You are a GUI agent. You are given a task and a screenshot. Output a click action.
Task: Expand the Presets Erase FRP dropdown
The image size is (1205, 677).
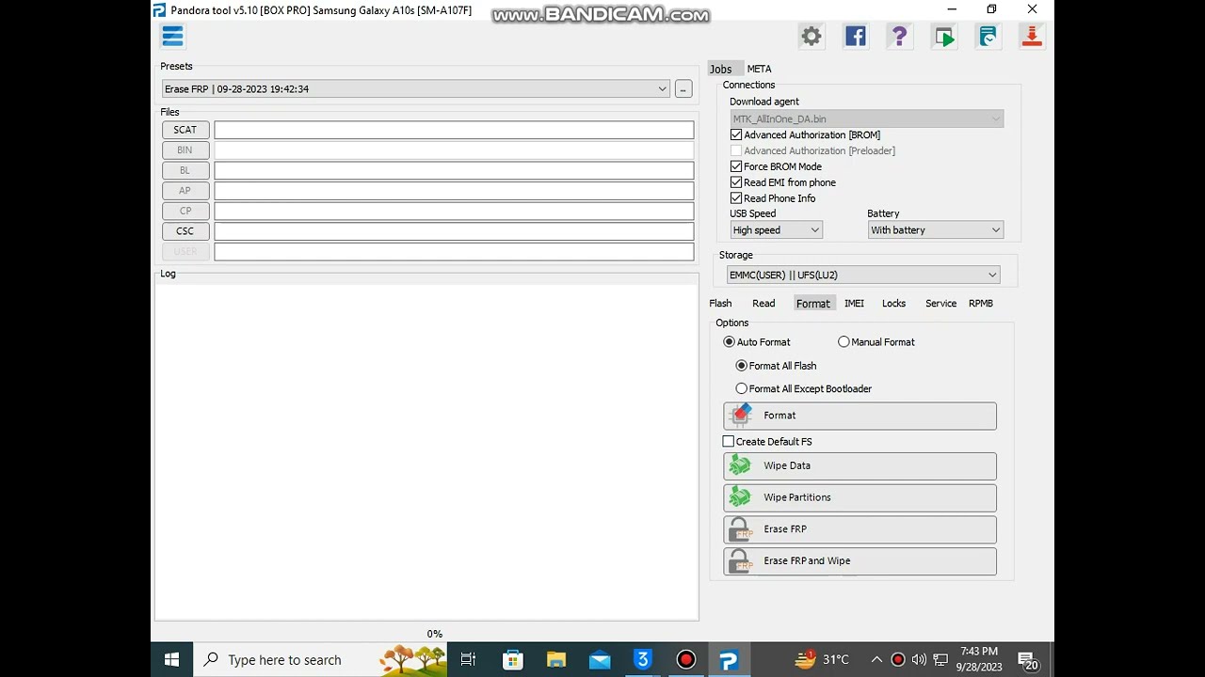click(415, 89)
